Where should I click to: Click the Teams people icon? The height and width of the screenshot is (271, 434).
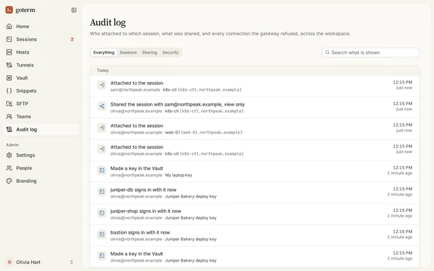(x=9, y=117)
